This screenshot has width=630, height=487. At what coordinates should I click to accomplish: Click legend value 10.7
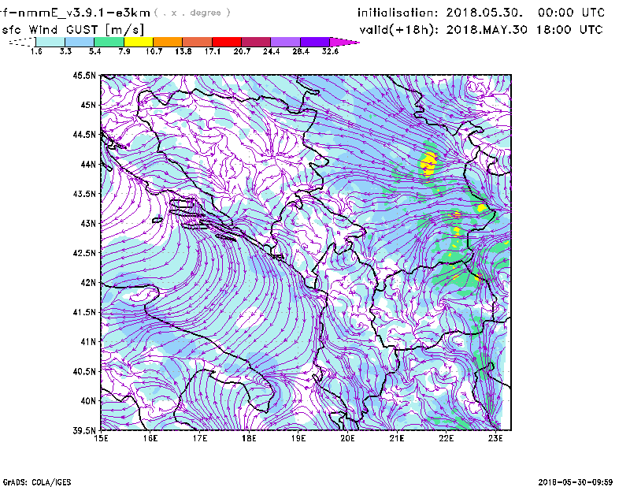[x=154, y=51]
